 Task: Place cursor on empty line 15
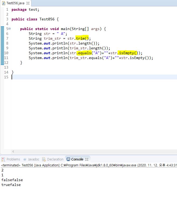pos(94,77)
